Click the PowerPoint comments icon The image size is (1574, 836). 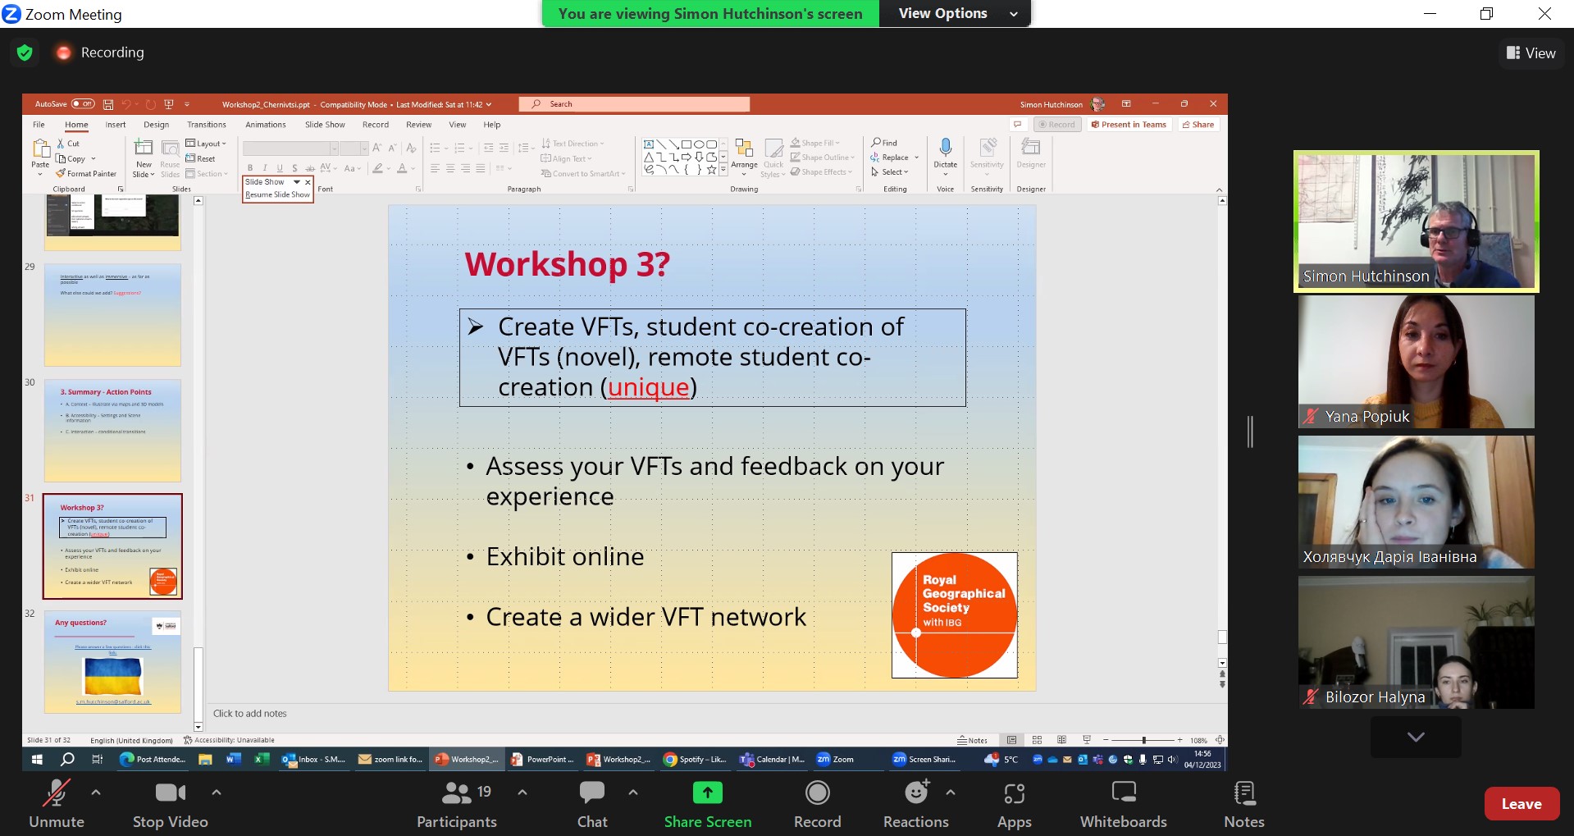[x=1018, y=125]
